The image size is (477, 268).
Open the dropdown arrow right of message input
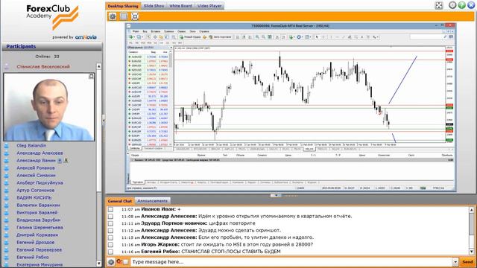(x=455, y=262)
